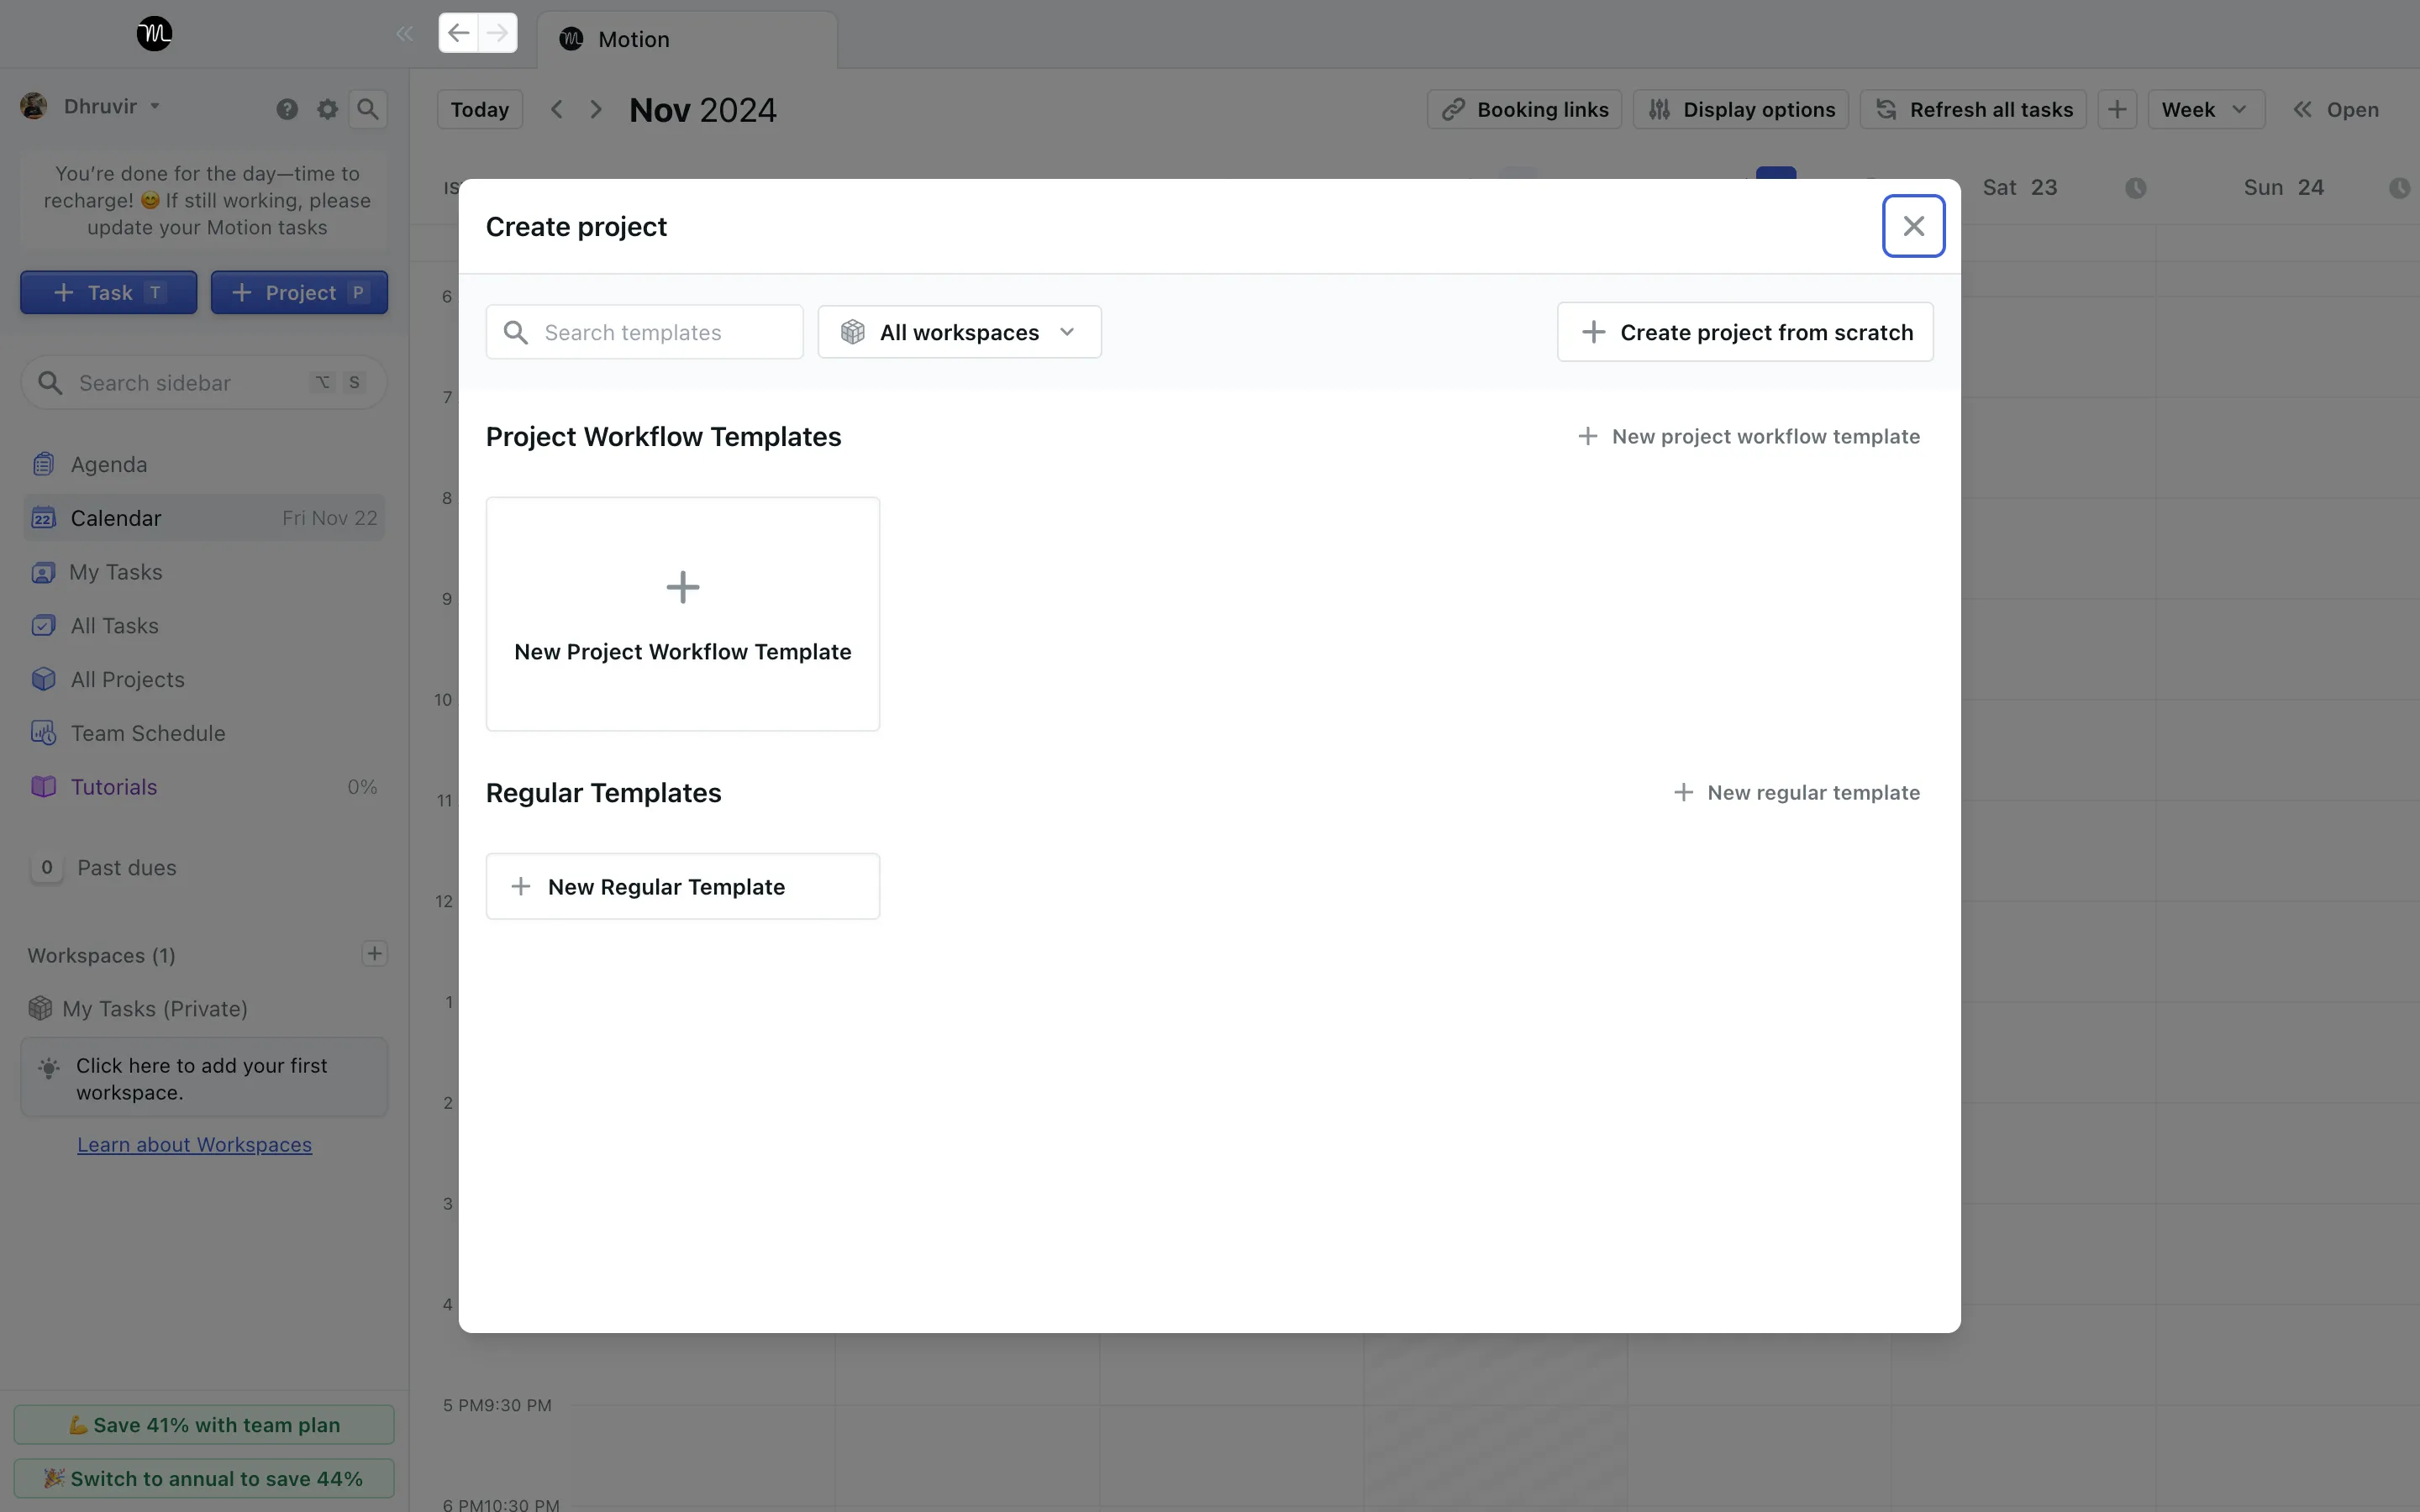
Task: Select the Motion tab
Action: point(687,39)
